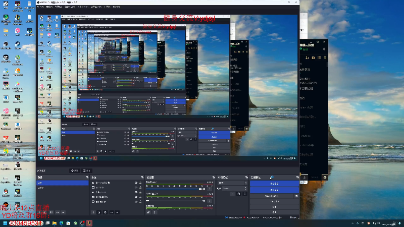Move scene up with Scenes up arrow
The width and height of the screenshot is (404, 227).
(58, 212)
